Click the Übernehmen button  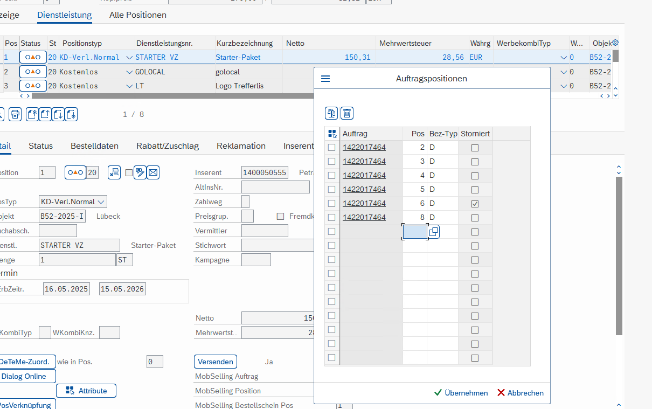coord(461,393)
